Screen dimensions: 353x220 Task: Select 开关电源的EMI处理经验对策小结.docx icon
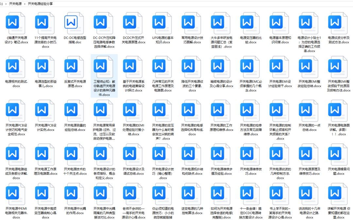(133, 111)
